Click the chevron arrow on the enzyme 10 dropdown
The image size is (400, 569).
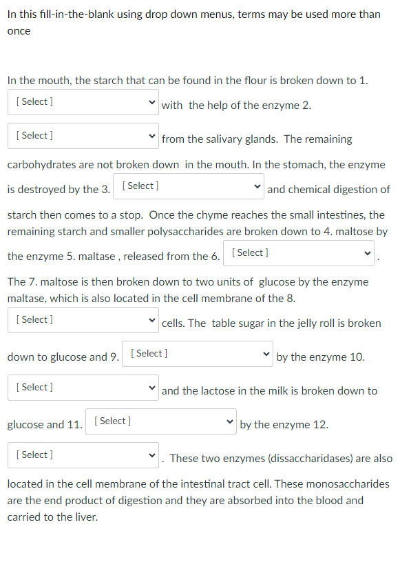point(153,387)
